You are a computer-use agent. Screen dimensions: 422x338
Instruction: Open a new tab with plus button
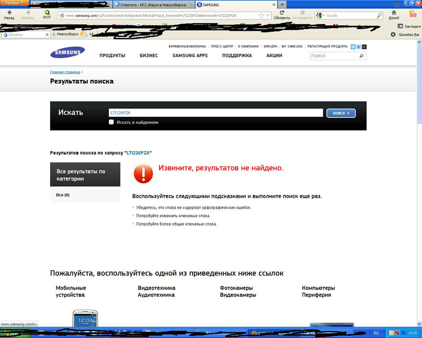282,5
